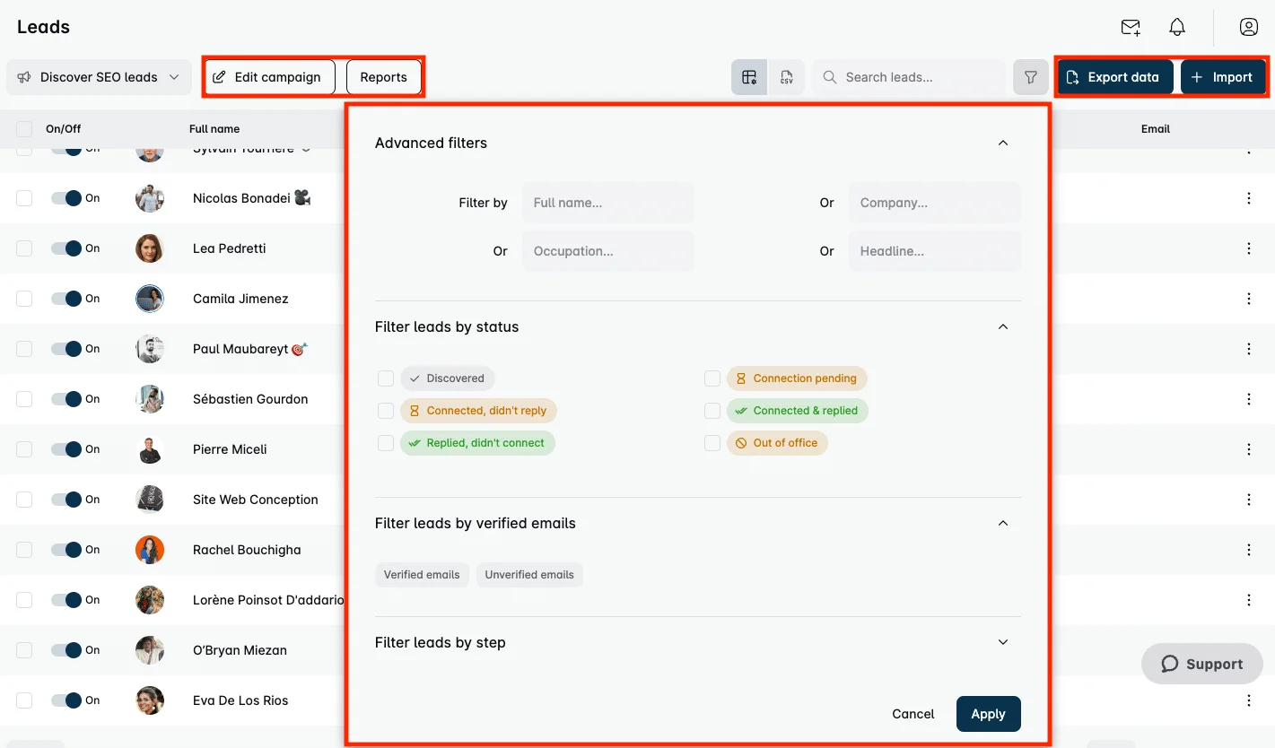Tick Connected & replied checkbox

click(x=712, y=411)
